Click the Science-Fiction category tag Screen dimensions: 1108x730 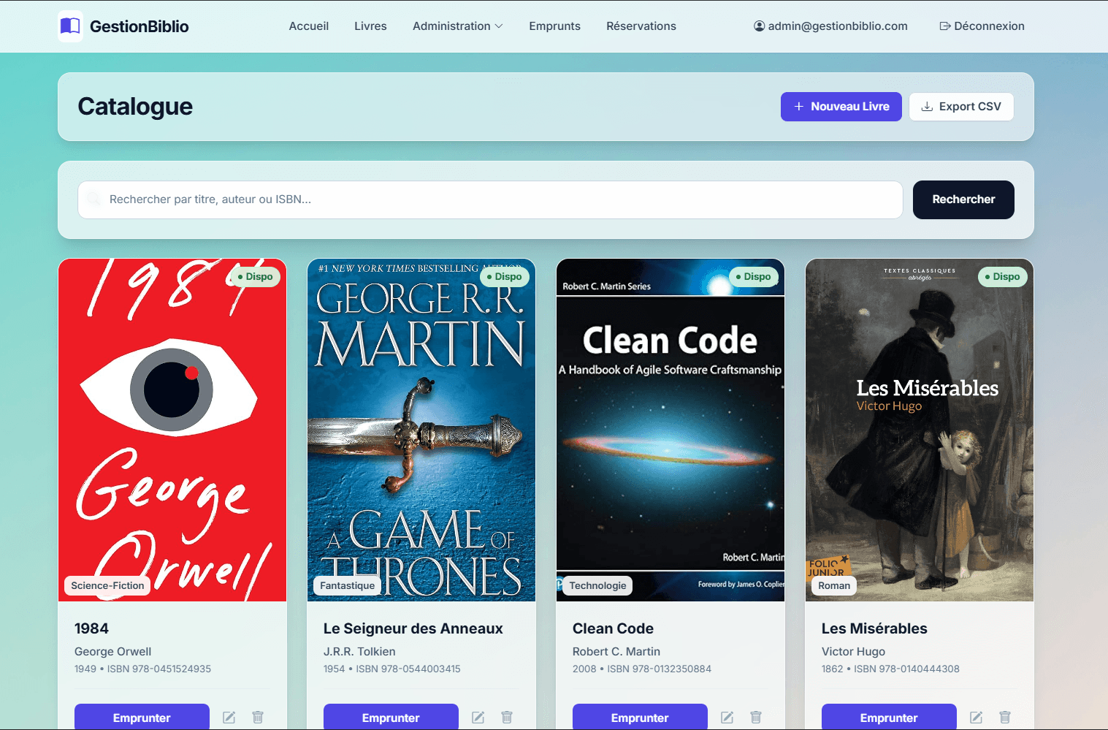[107, 585]
